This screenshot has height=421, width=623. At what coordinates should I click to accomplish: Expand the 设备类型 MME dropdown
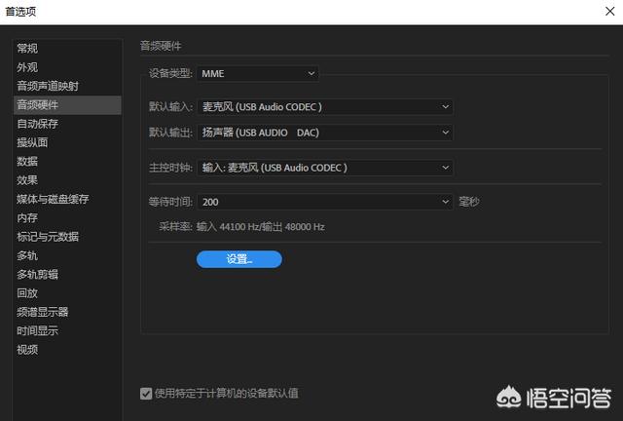coord(258,73)
